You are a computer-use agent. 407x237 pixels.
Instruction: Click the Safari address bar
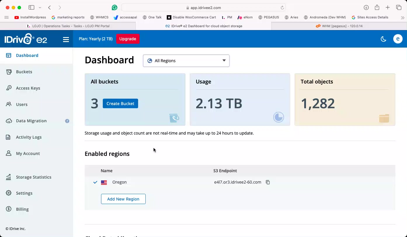click(203, 8)
